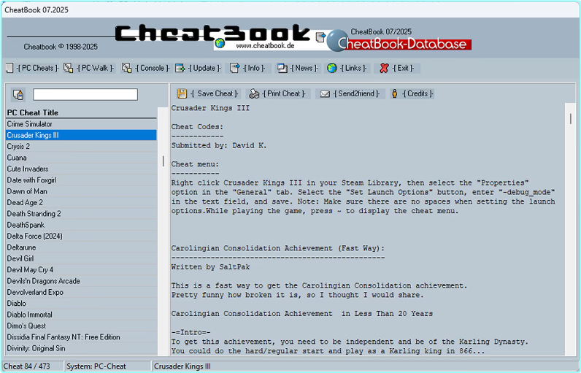Select Death Stranding 2 entry

tap(82, 214)
